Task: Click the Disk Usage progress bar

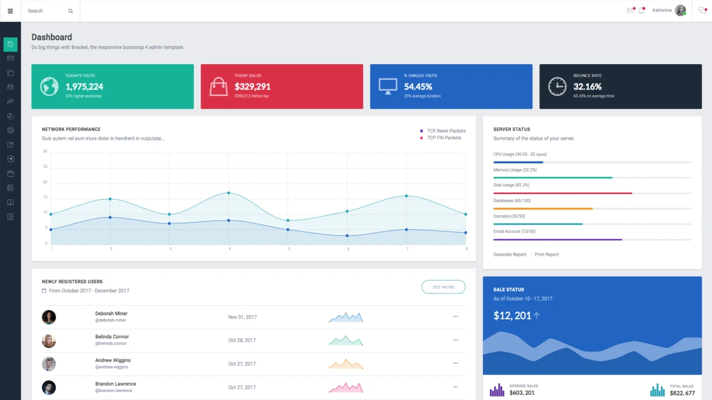Action: (592, 193)
